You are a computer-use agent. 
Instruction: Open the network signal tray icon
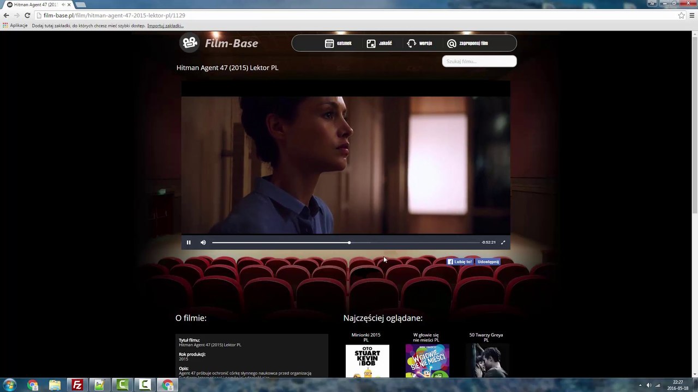658,385
